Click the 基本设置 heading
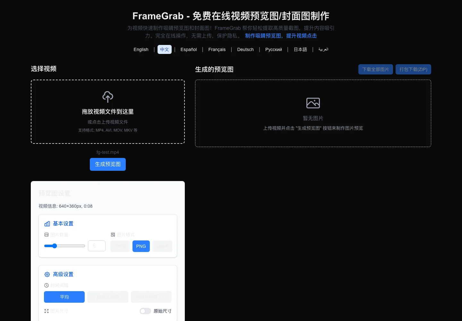This screenshot has height=321, width=462. click(63, 224)
